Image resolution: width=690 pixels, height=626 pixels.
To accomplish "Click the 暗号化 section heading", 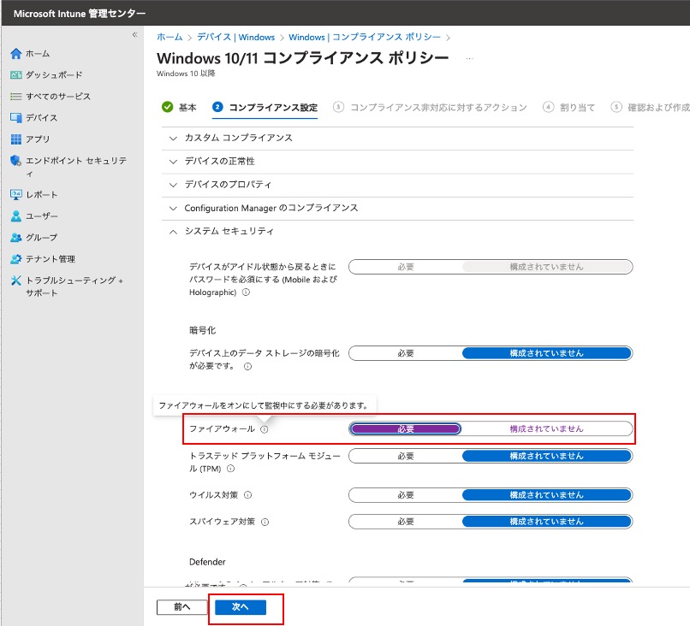I will [x=202, y=331].
